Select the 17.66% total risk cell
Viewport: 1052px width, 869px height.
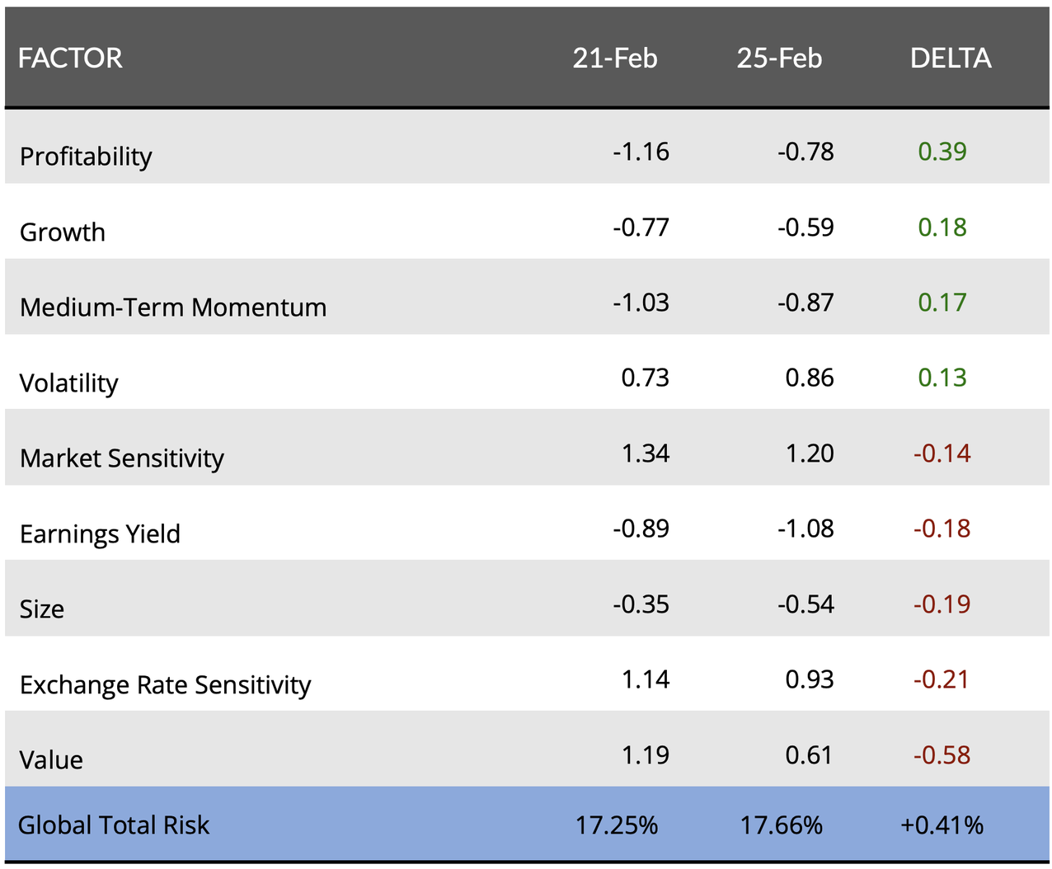tap(781, 824)
